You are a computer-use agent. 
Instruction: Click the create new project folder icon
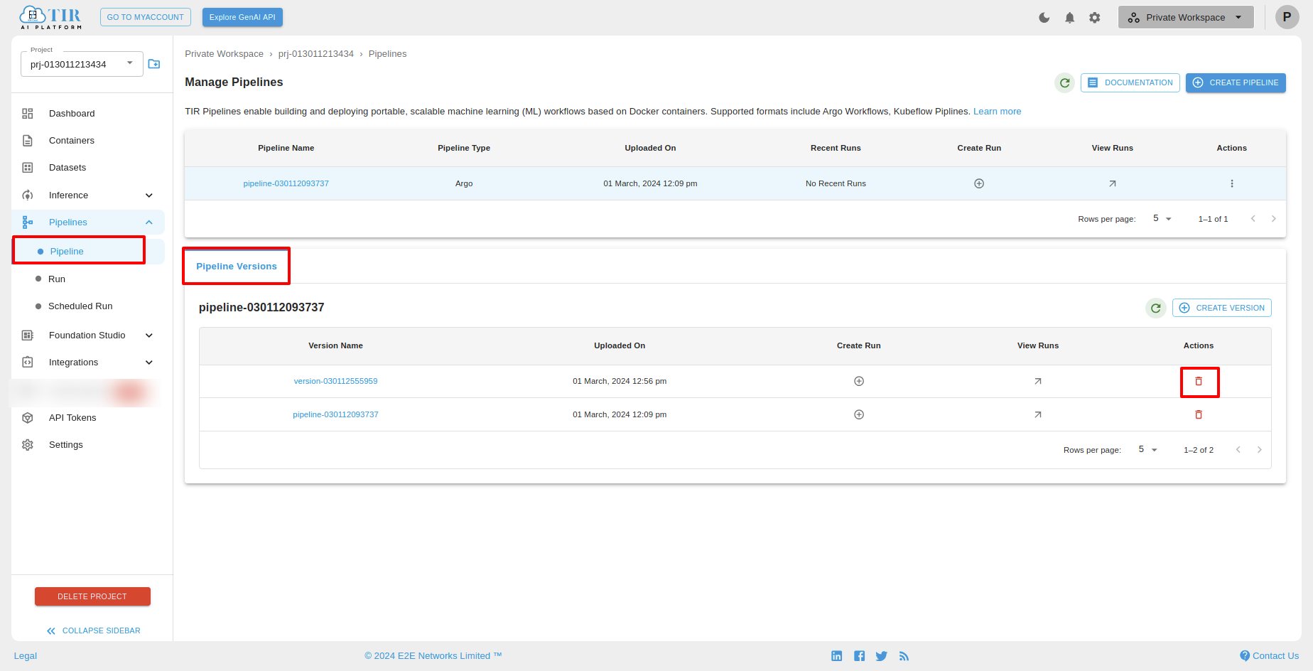coord(154,64)
